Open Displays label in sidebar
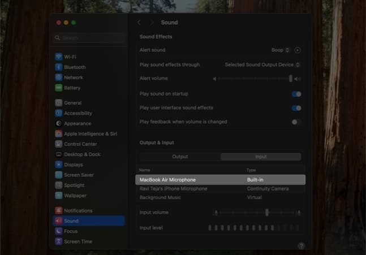 (x=74, y=165)
